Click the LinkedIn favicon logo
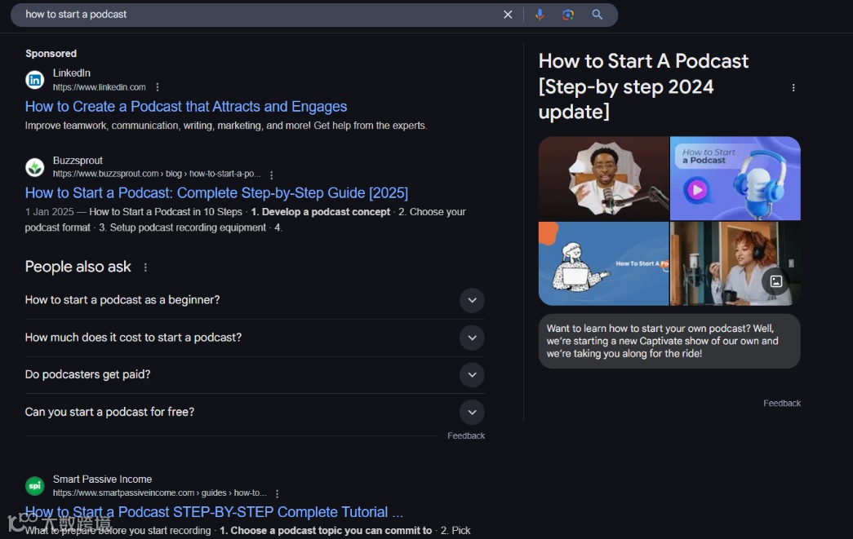 coord(35,80)
